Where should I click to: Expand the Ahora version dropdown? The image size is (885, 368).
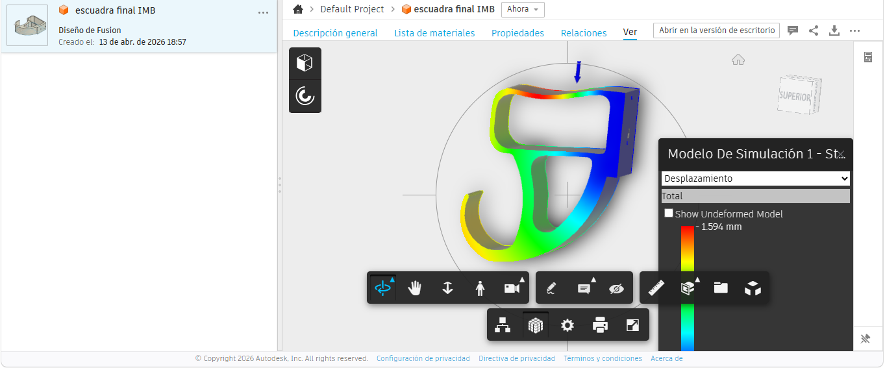pos(523,10)
